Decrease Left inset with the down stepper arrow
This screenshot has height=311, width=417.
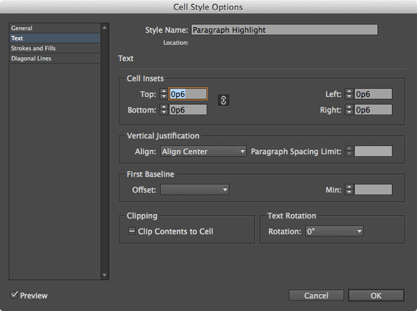[x=349, y=96]
